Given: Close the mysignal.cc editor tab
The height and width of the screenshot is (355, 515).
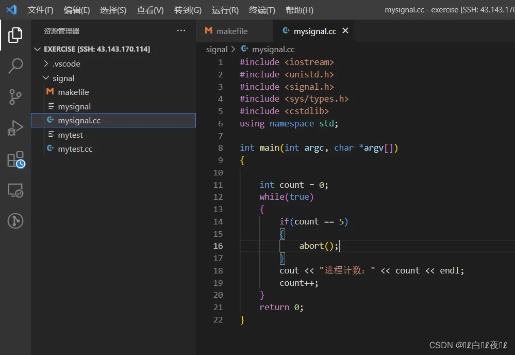Looking at the screenshot, I should [345, 30].
